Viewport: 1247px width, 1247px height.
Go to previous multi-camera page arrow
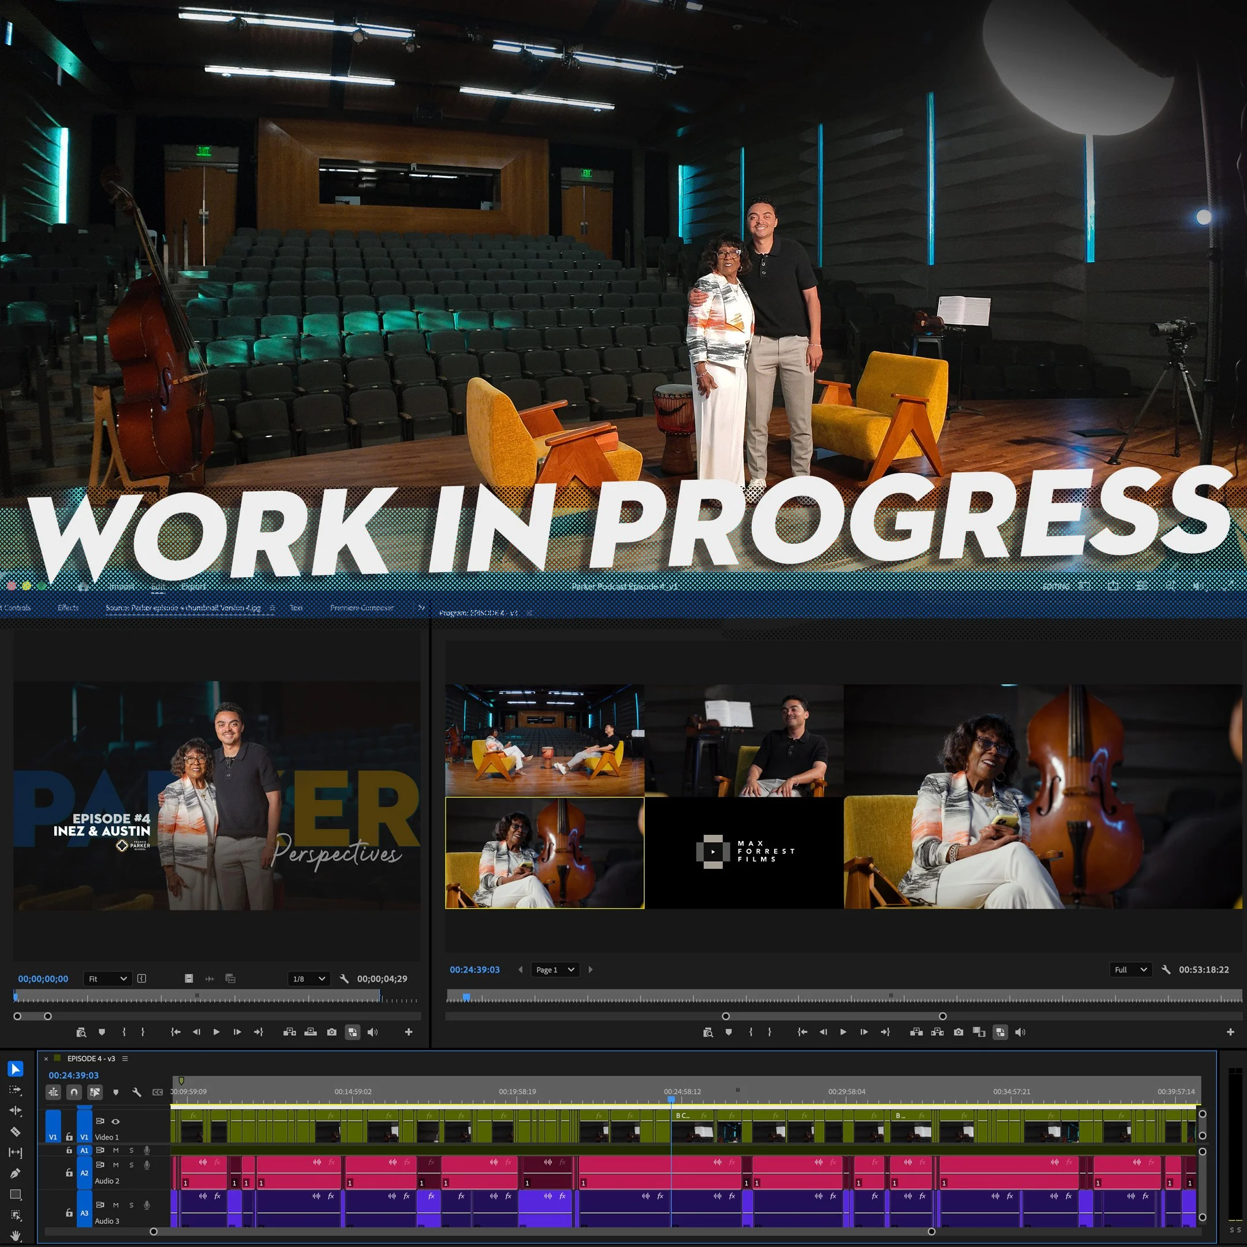point(521,969)
